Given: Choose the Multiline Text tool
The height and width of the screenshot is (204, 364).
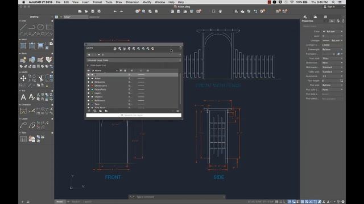Looking at the screenshot, I should (23, 97).
